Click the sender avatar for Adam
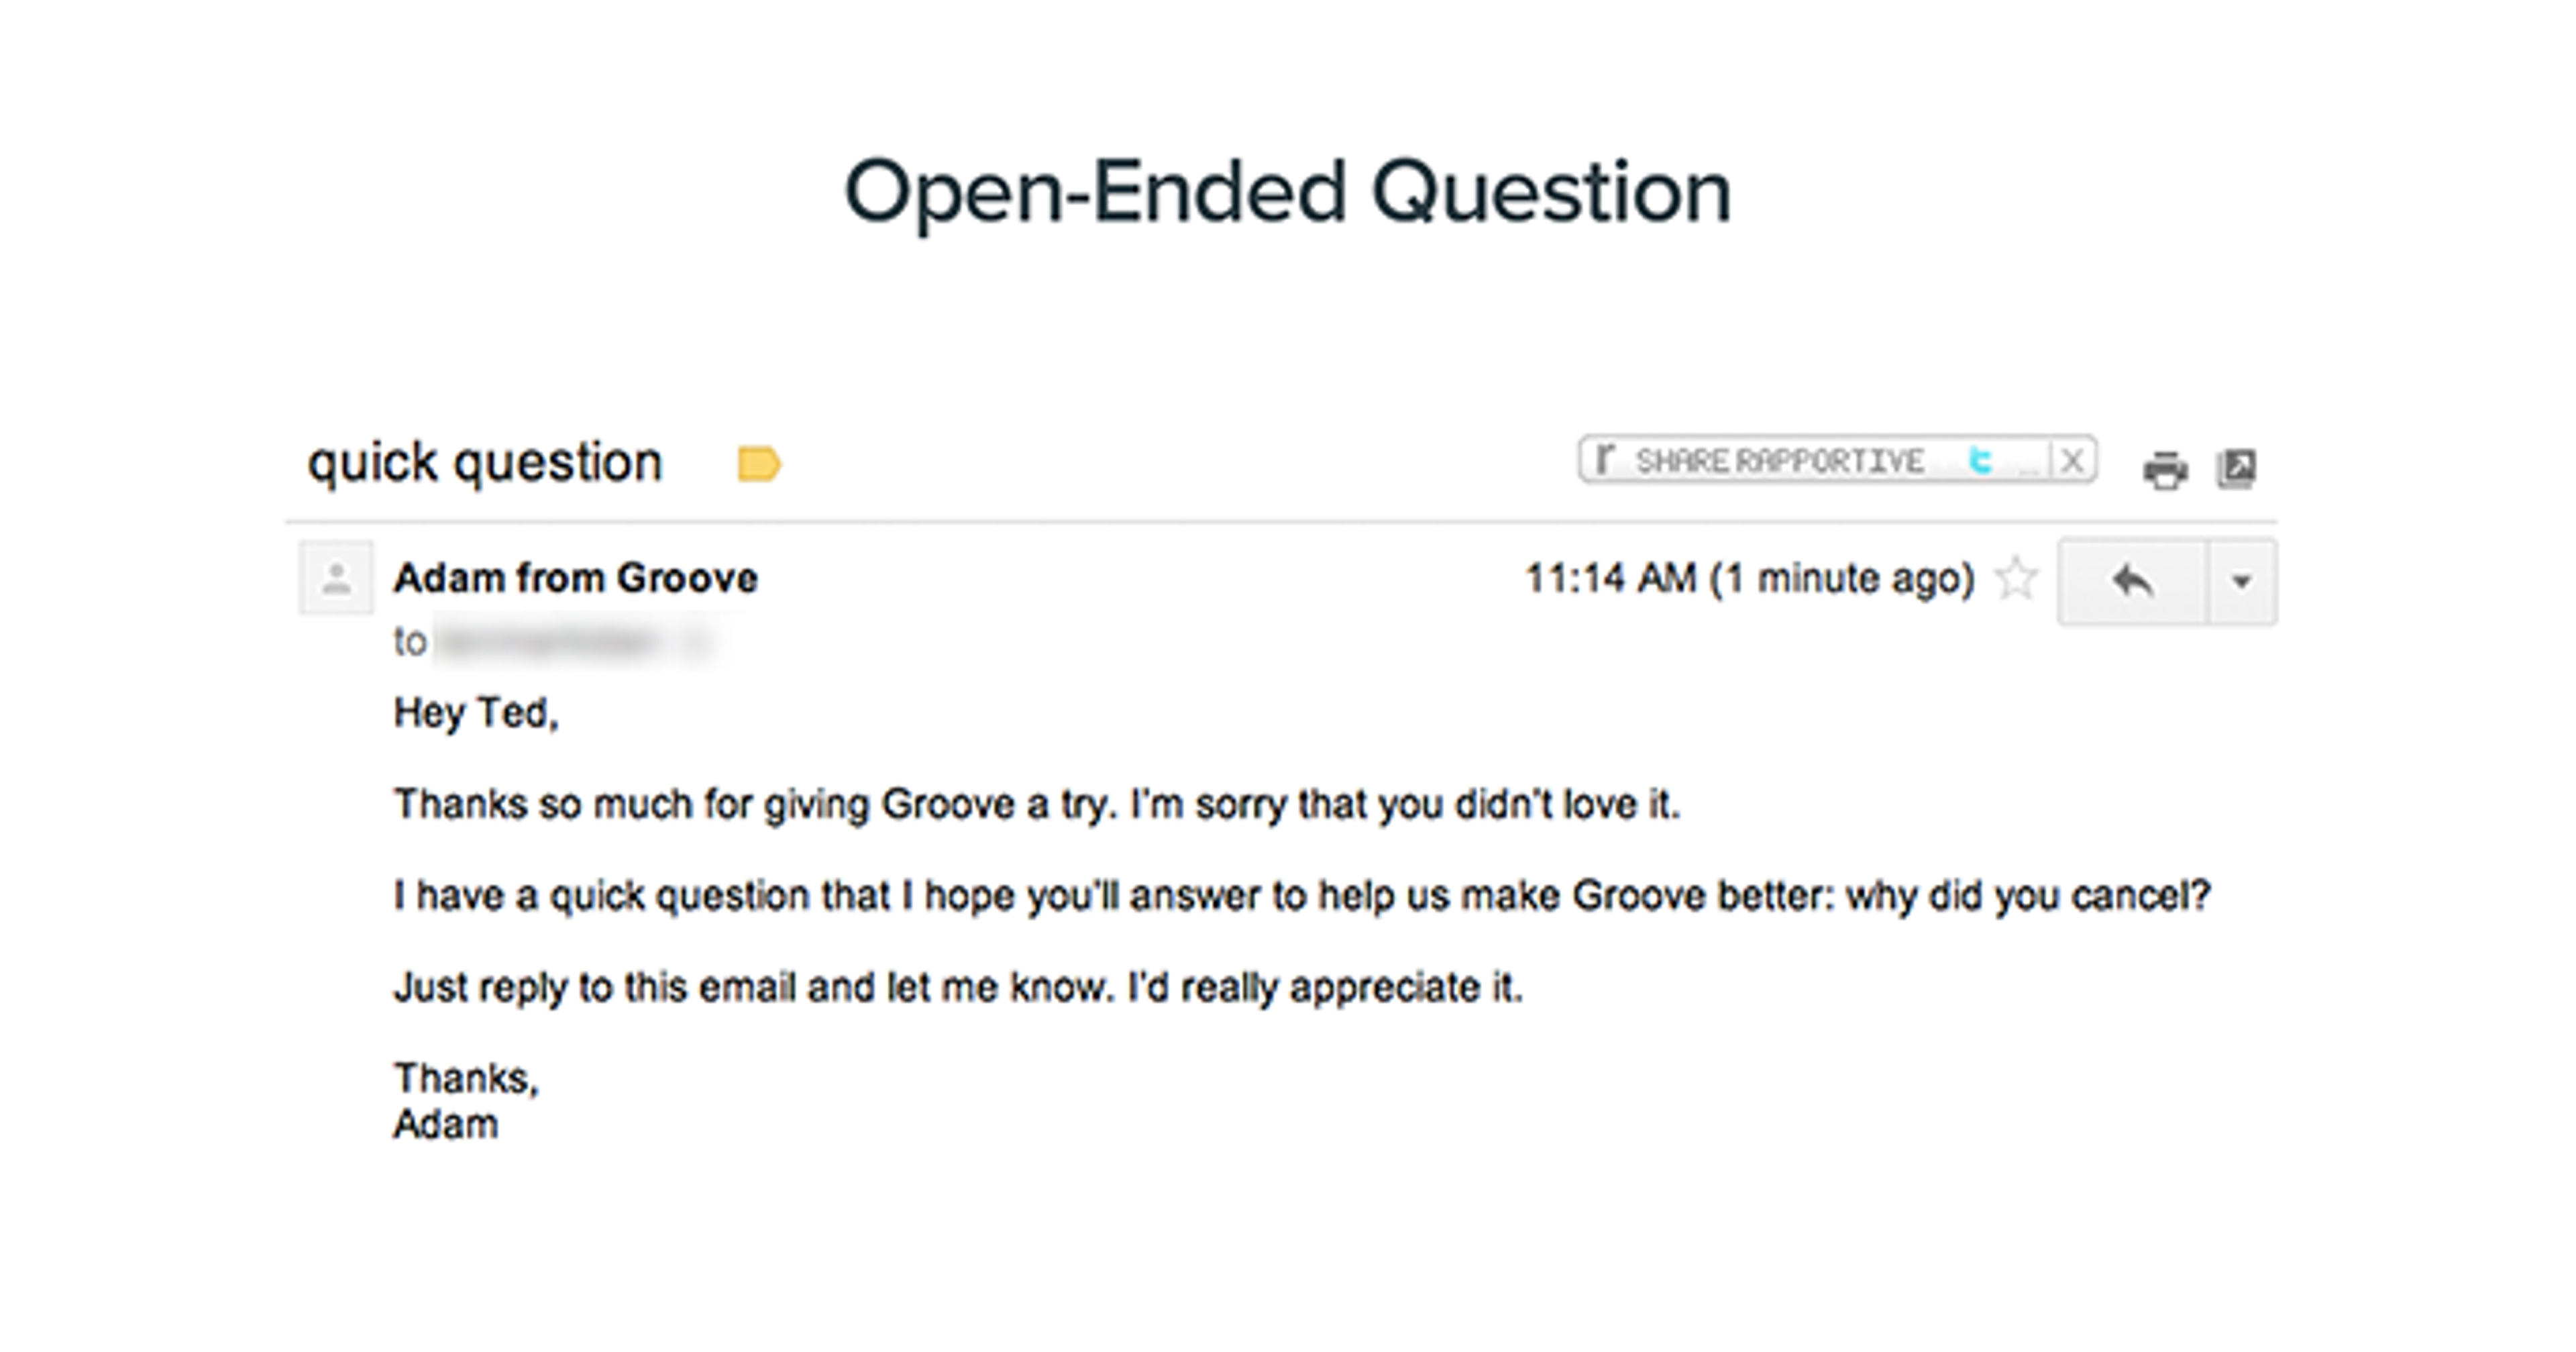 tap(335, 578)
